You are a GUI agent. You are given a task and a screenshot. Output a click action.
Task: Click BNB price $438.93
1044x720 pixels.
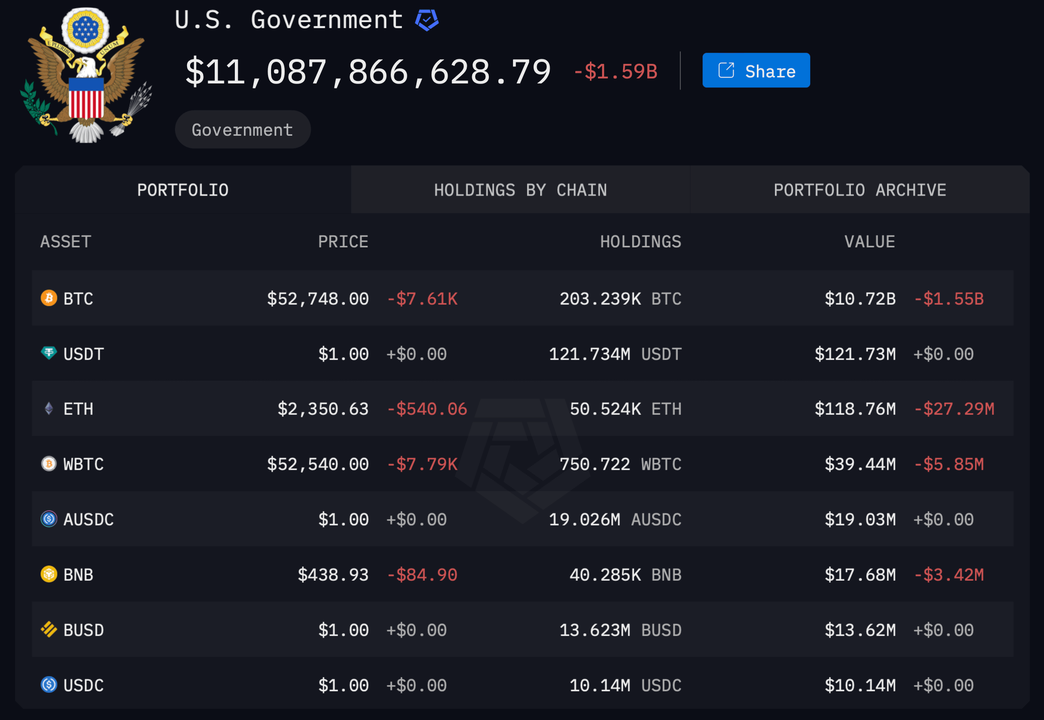(x=333, y=575)
